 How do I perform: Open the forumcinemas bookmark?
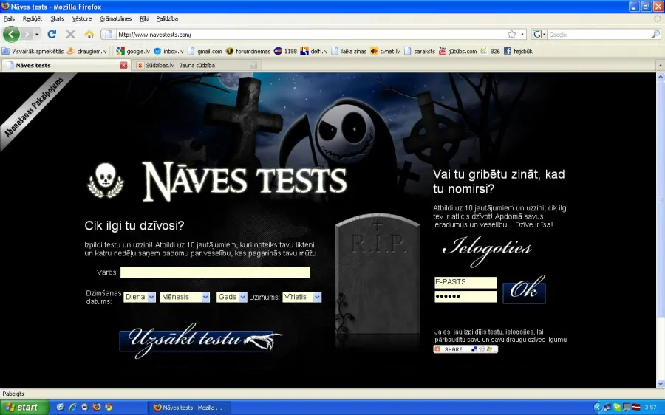(248, 51)
